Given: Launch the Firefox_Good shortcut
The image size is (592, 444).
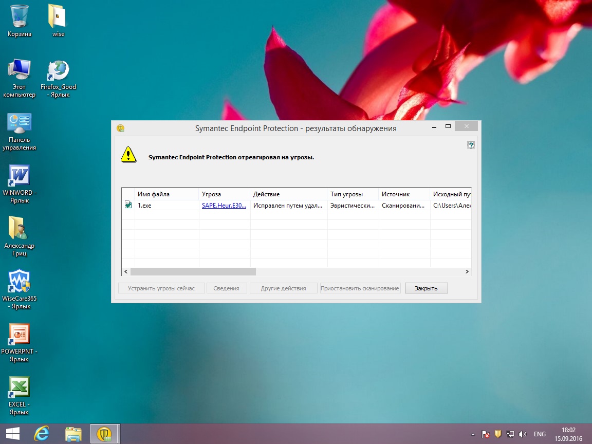Looking at the screenshot, I should (x=58, y=78).
